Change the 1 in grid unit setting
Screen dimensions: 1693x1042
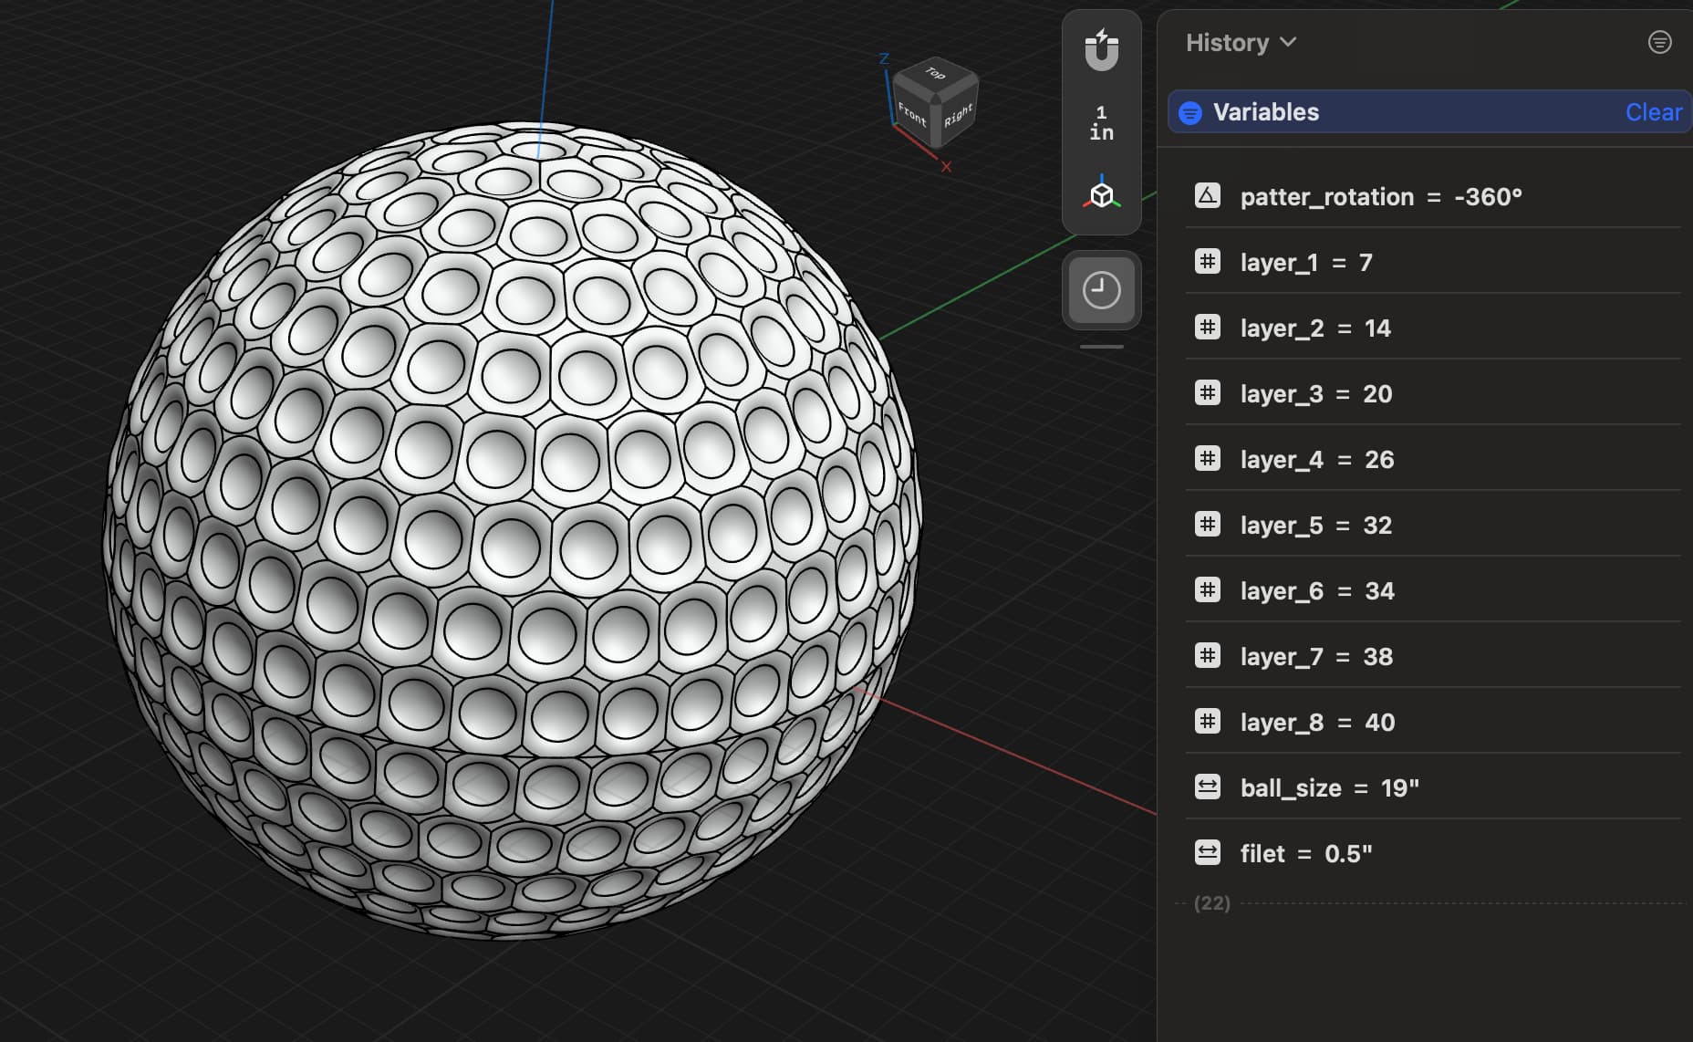[x=1101, y=122]
